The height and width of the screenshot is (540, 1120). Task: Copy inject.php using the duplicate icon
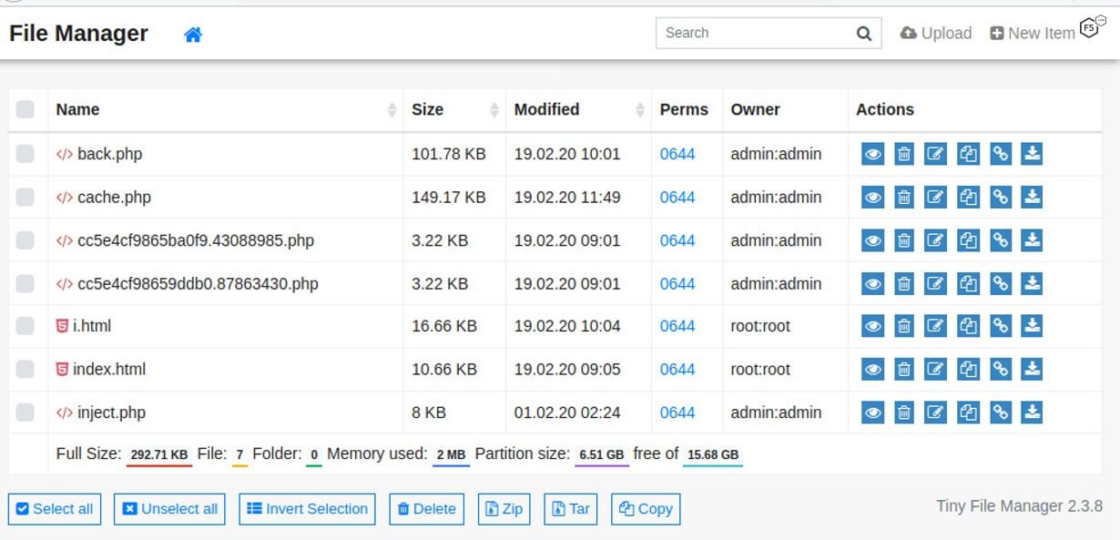tap(967, 412)
